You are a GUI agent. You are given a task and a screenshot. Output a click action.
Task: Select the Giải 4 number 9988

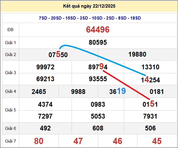[78, 92]
